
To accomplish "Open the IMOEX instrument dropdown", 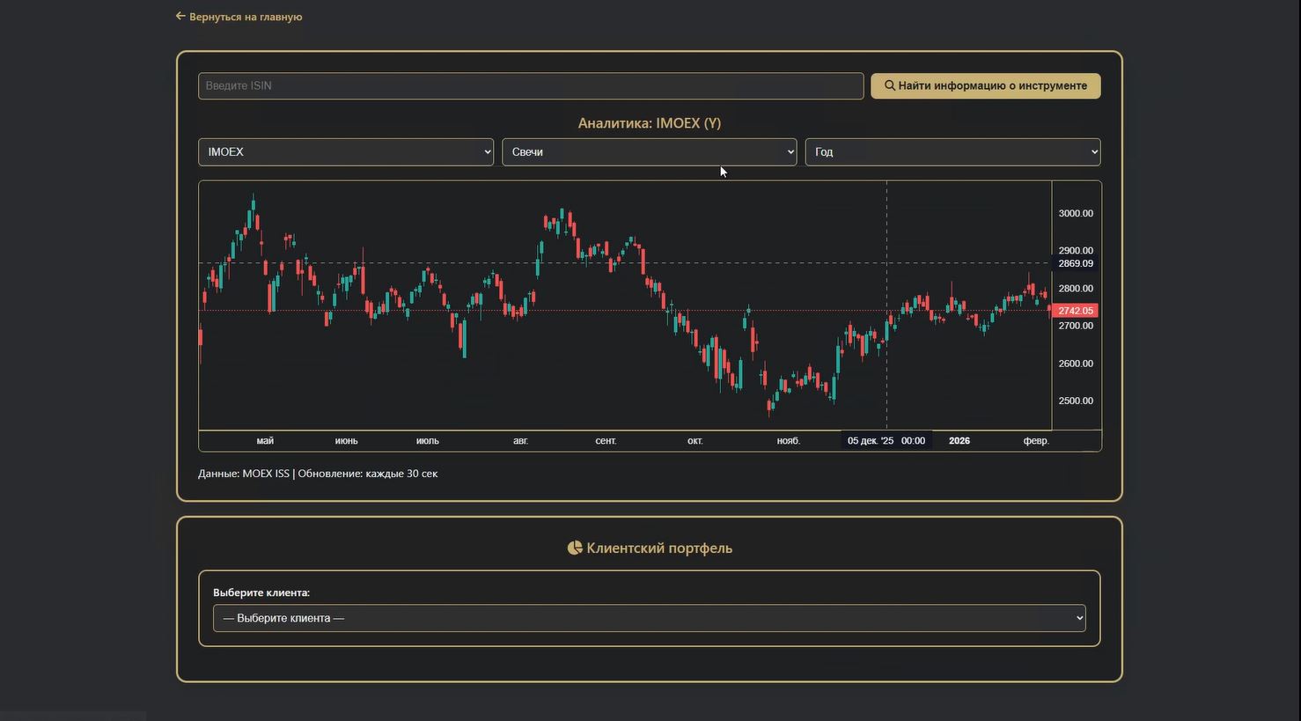I will [346, 152].
